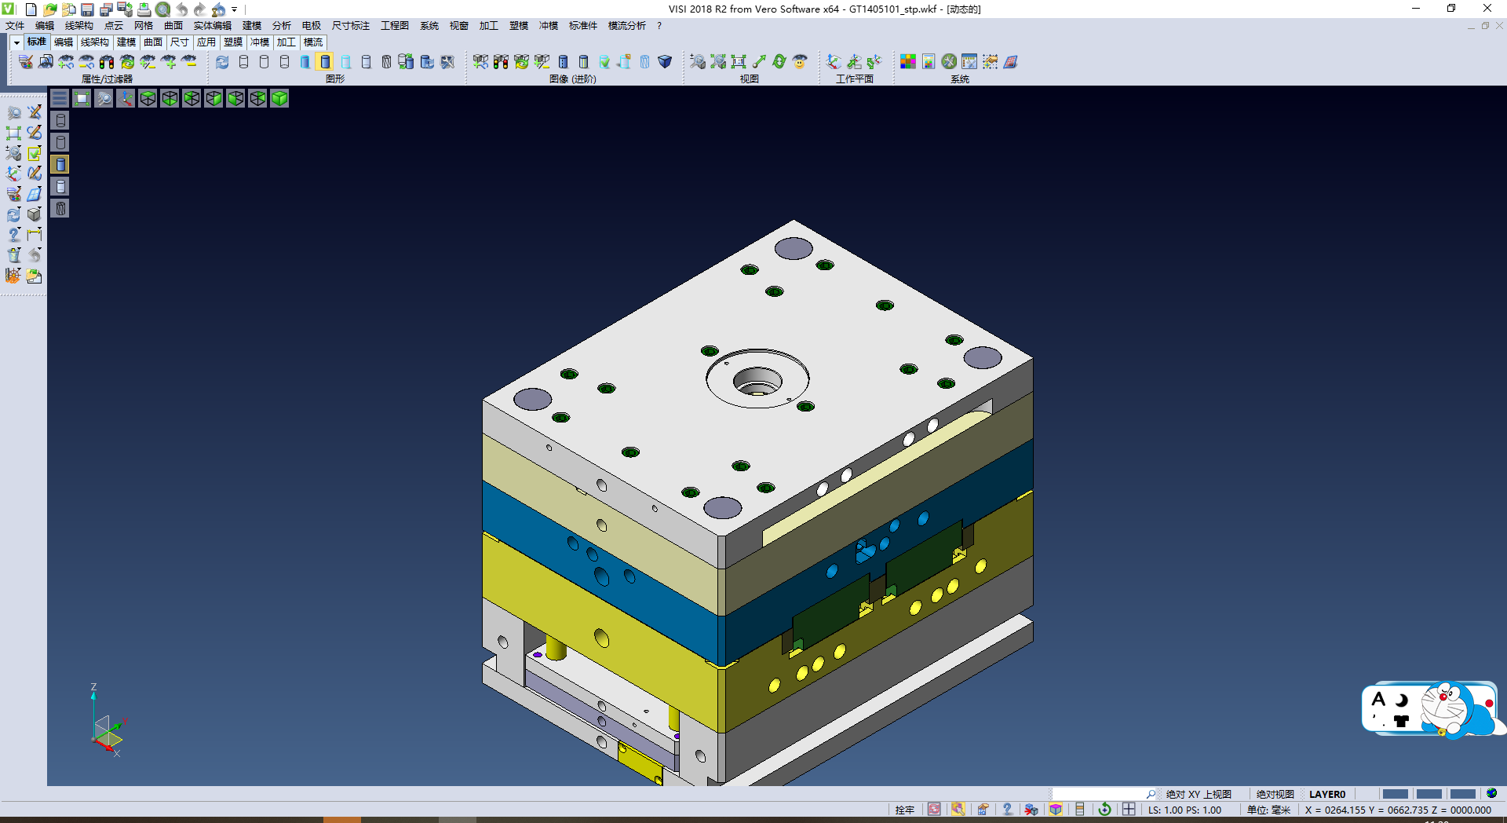The width and height of the screenshot is (1507, 823).
Task: Click the traffic light filter icon
Action: click(x=107, y=62)
